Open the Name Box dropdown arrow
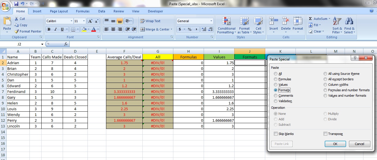 point(42,44)
